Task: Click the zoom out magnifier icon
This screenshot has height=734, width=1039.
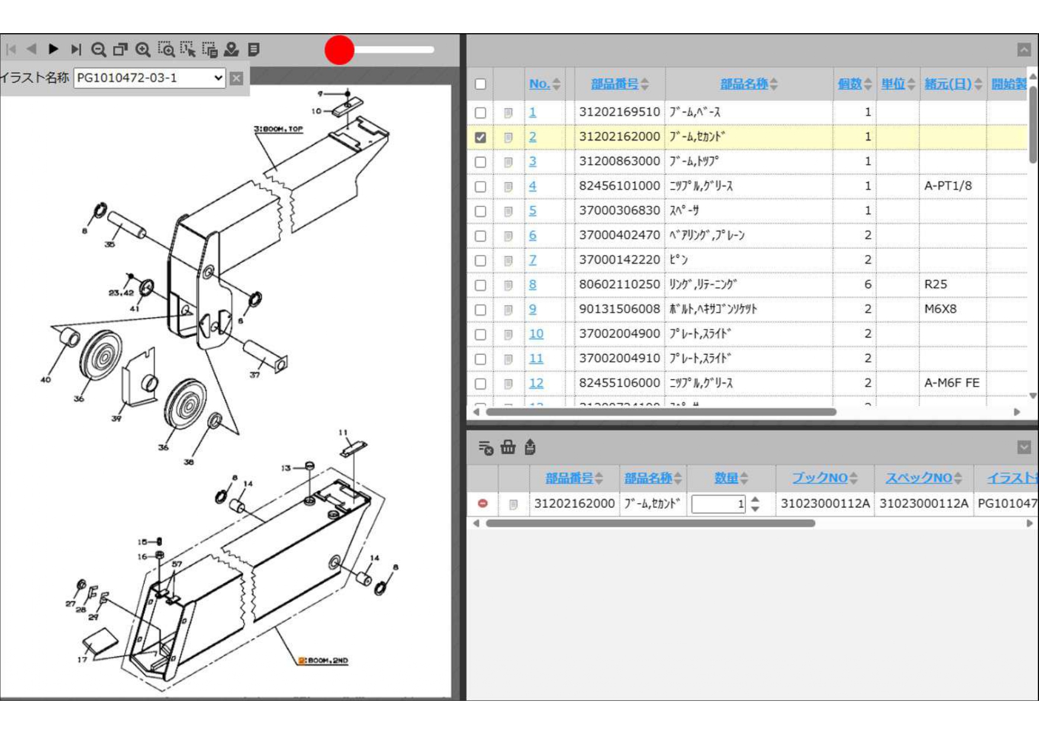Action: click(99, 50)
